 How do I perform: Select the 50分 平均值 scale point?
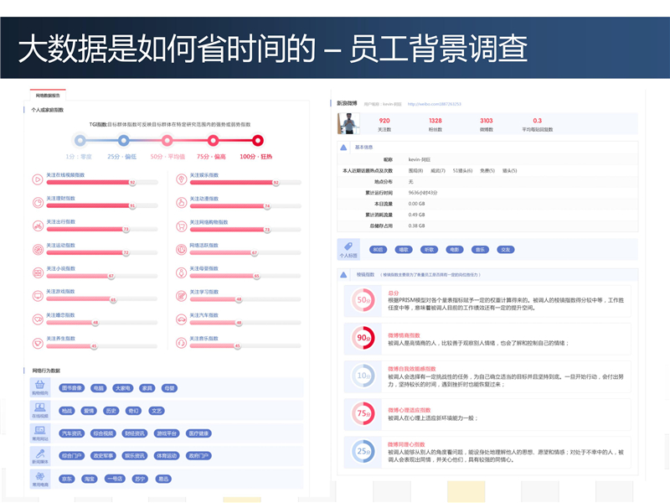[168, 141]
